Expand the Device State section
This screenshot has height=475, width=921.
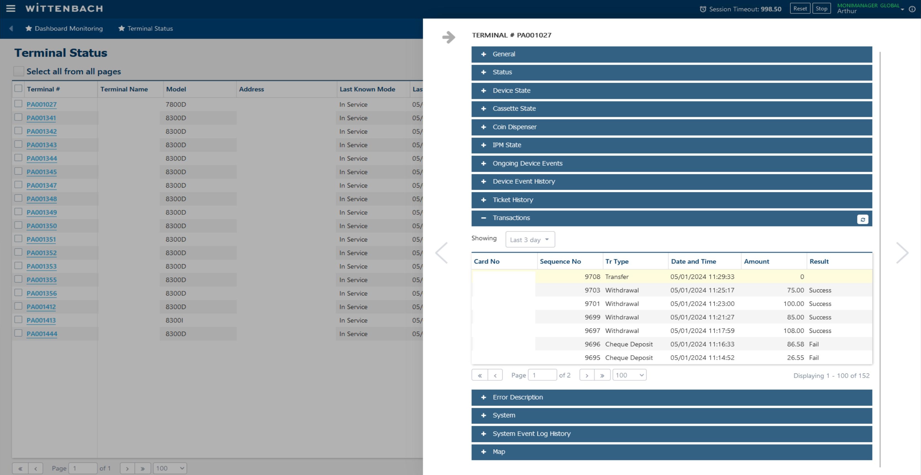coord(672,90)
